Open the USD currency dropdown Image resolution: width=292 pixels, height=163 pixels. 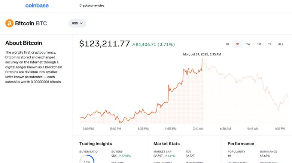click(x=77, y=23)
